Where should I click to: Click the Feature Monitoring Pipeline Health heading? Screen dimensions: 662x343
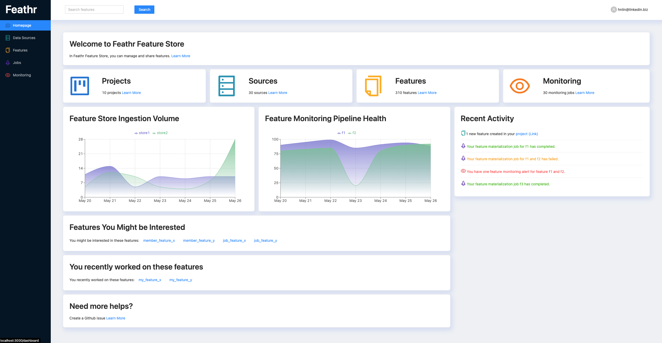(x=326, y=119)
